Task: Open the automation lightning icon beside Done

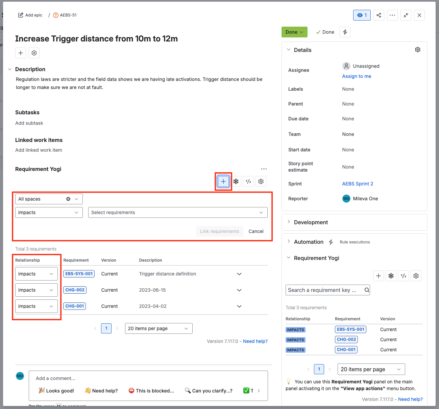Action: click(x=345, y=32)
